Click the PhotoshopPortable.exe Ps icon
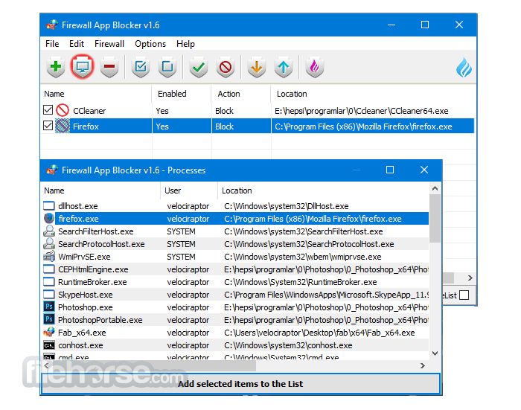The image size is (521, 410). tap(49, 319)
